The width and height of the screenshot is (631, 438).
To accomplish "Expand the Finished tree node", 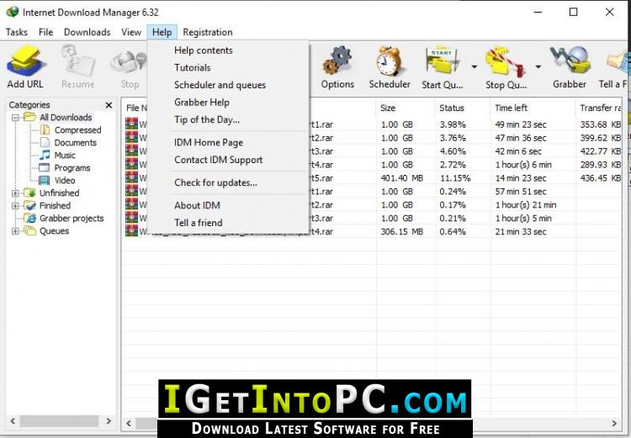I will [x=15, y=206].
